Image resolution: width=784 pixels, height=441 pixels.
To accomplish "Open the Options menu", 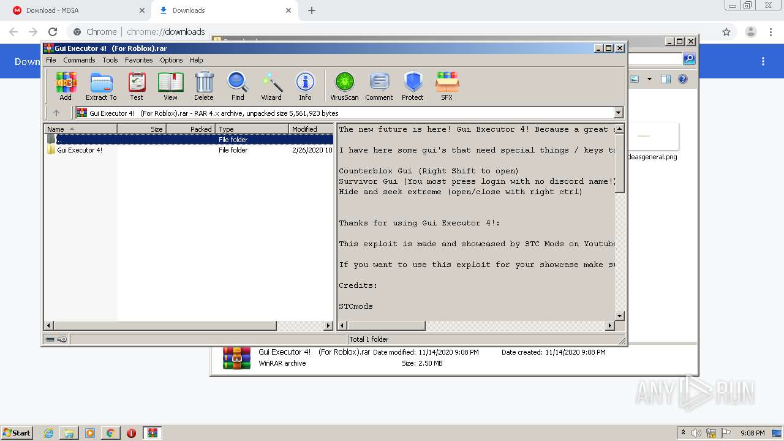I will pos(171,60).
